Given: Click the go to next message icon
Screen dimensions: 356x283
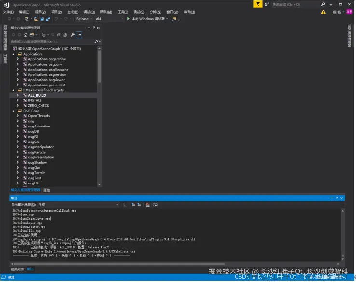Looking at the screenshot, I should 139,205.
